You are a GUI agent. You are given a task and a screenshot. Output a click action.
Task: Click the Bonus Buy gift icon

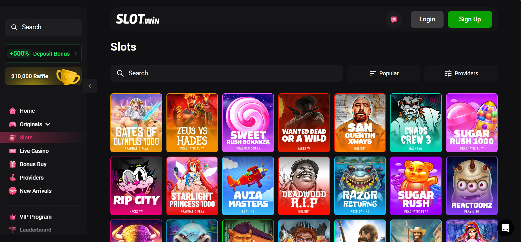pos(13,164)
